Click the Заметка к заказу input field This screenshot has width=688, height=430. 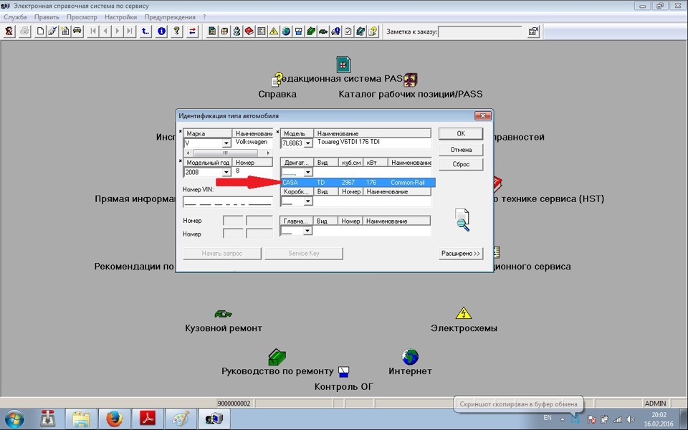[480, 32]
